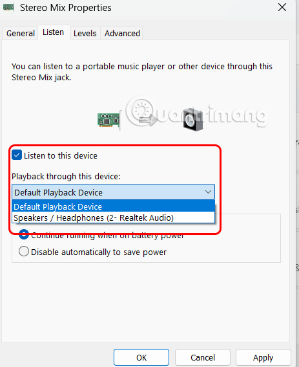The height and width of the screenshot is (367, 299).
Task: Close the Stereo Mix Properties dialog
Action: coord(282,8)
